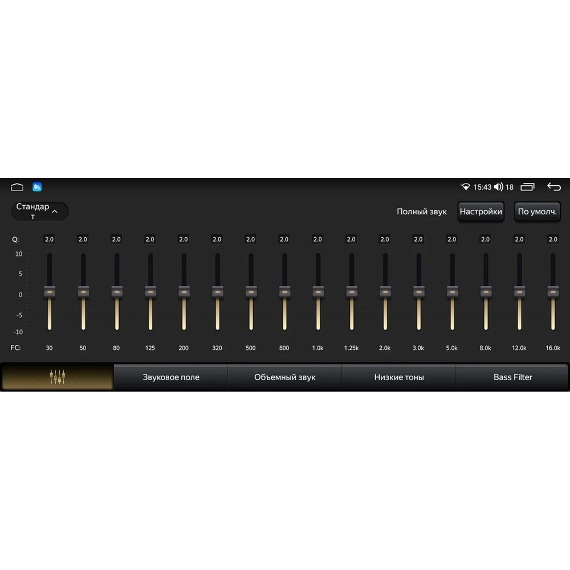Click the 30 Hz band slider handle
This screenshot has height=570, width=570.
point(50,292)
